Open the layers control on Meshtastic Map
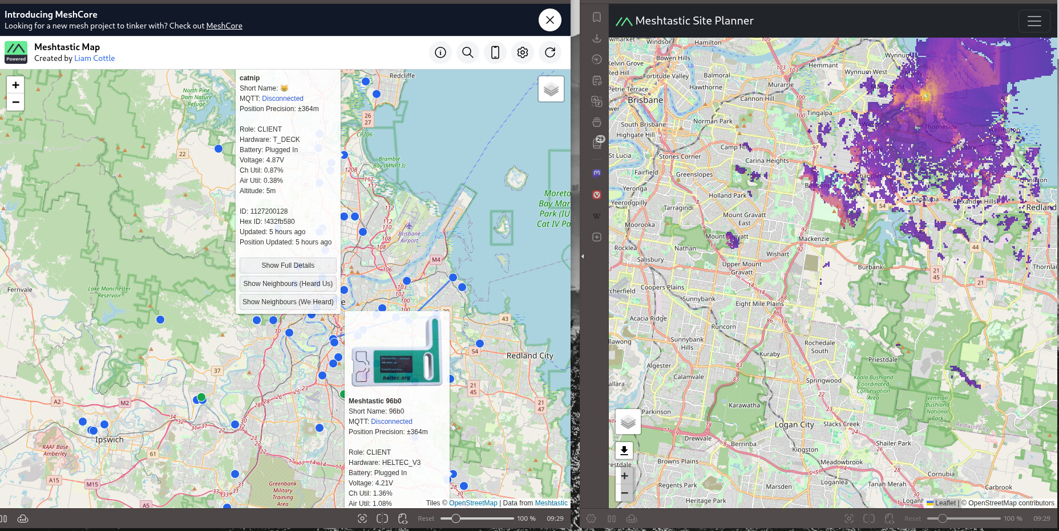Image resolution: width=1059 pixels, height=531 pixels. (551, 89)
